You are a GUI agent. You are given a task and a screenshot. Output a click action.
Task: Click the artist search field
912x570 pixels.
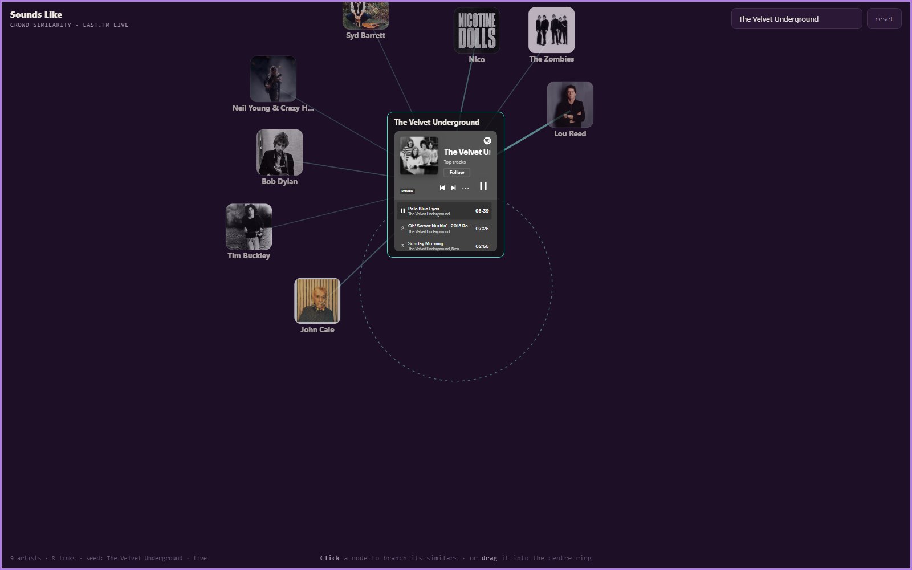coord(796,19)
